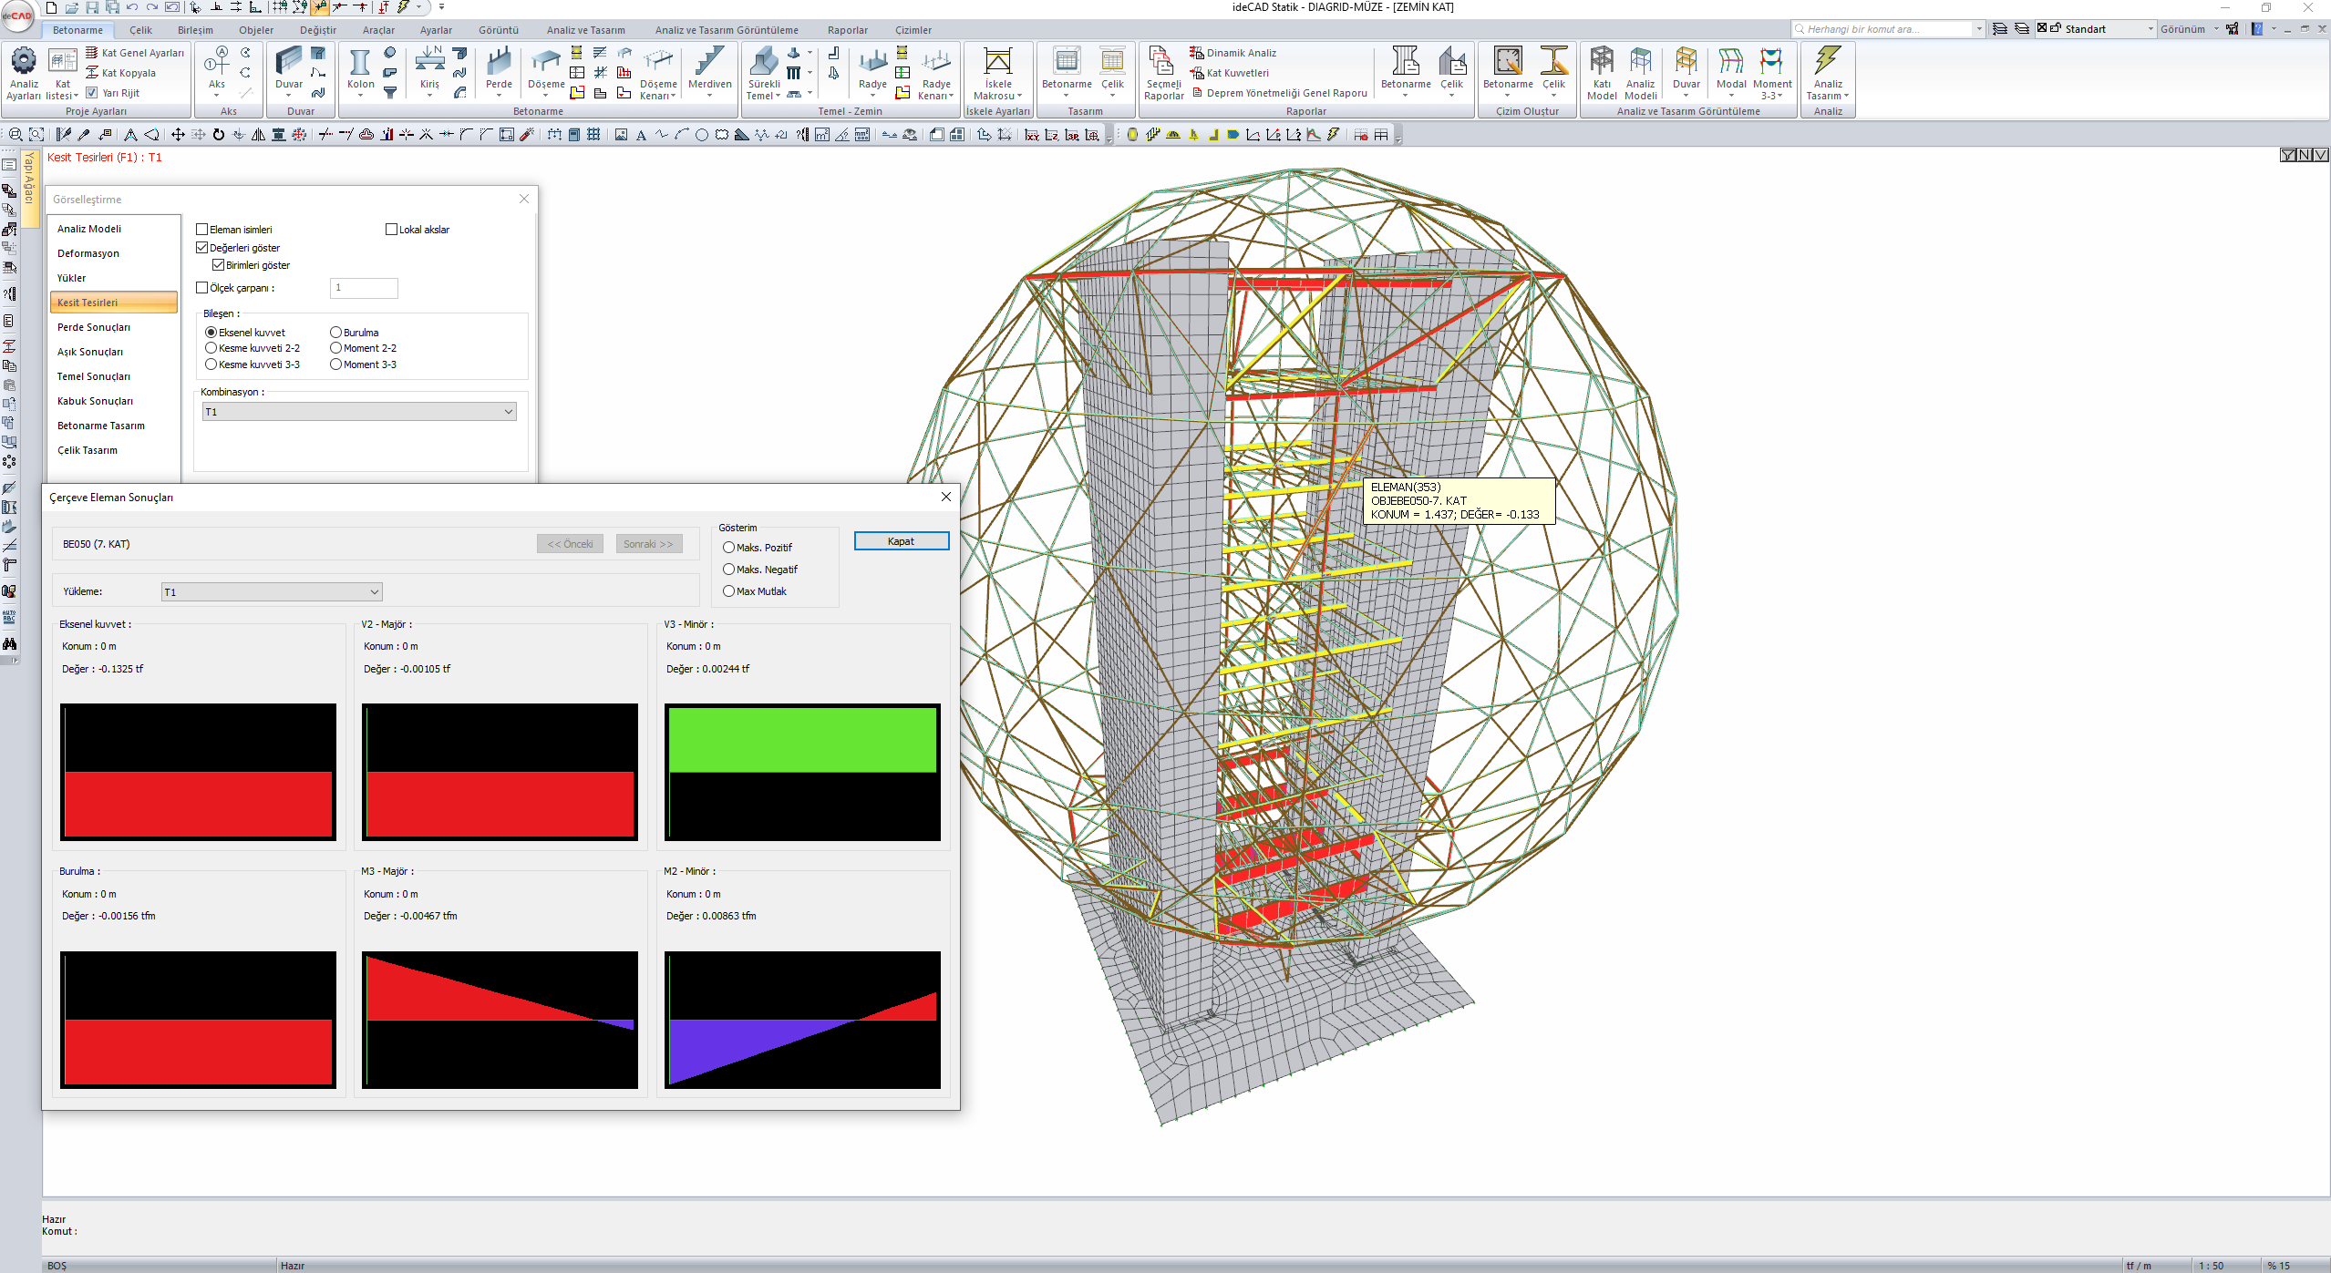Click the Ölçek çarpanı input field
Screen dimensions: 2331x1273
tap(364, 288)
